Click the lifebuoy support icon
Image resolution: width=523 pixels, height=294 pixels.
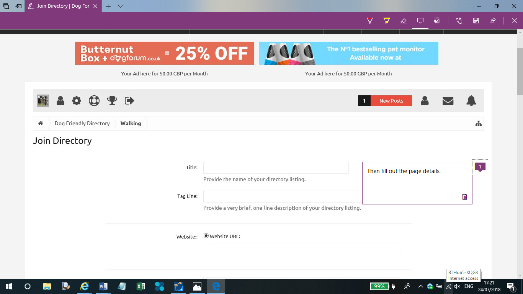tap(94, 101)
